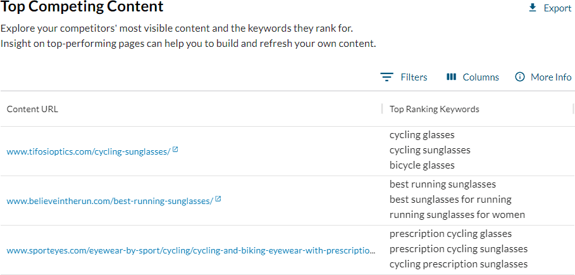The image size is (575, 275).
Task: Click the Top Ranking Keywords column header
Action: pyautogui.click(x=434, y=109)
